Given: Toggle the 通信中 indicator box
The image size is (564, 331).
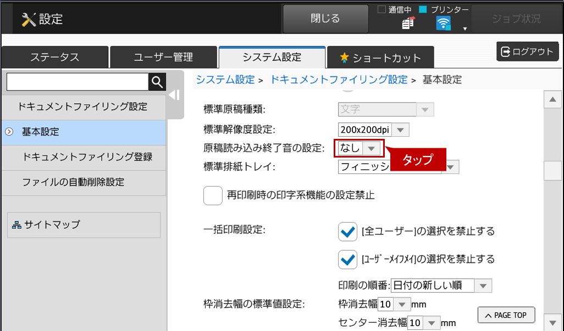Looking at the screenshot, I should 381,10.
